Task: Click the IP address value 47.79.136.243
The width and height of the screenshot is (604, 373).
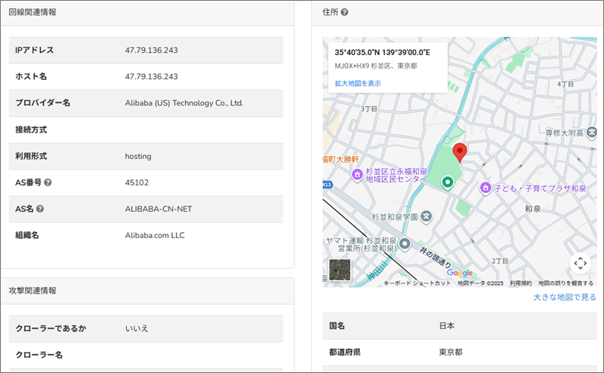Action: tap(152, 50)
